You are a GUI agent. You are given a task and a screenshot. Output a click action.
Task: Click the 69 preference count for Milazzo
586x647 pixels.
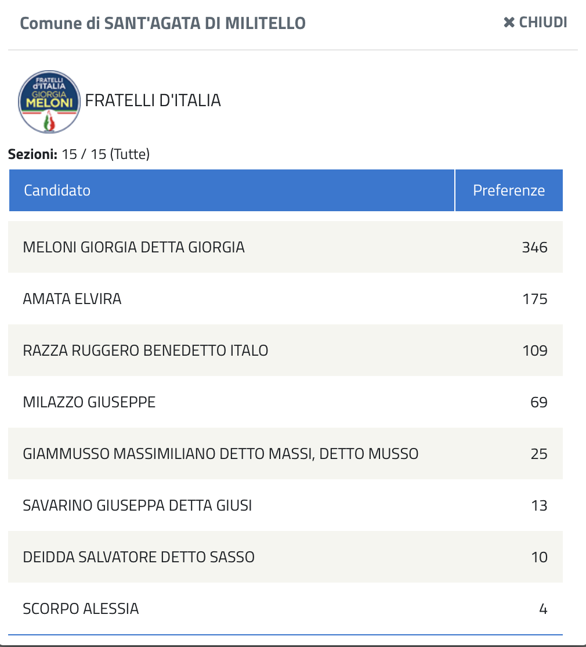538,402
